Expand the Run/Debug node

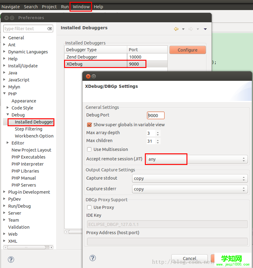coord(5,206)
